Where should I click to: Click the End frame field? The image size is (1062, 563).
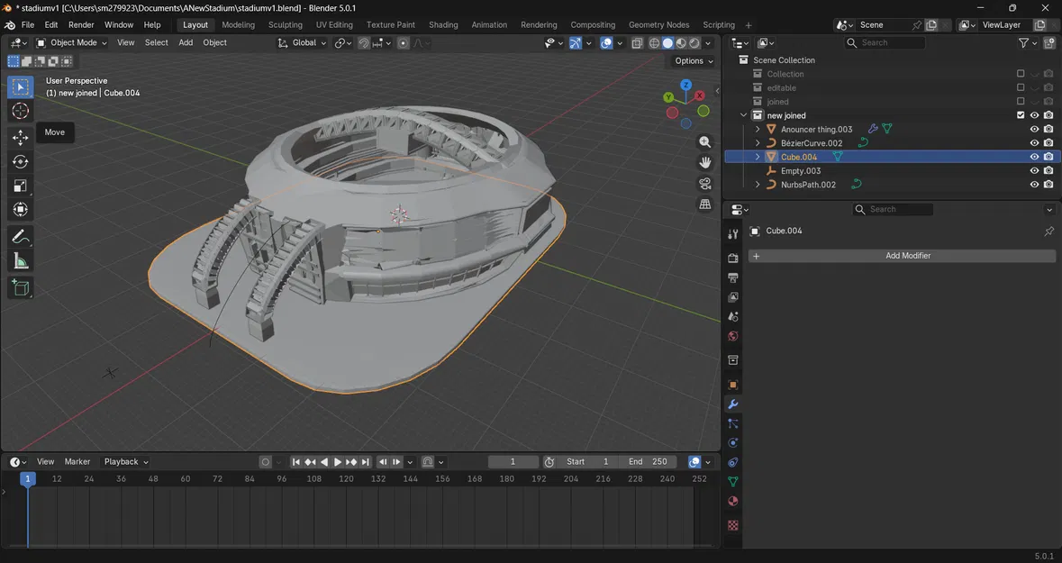point(649,462)
